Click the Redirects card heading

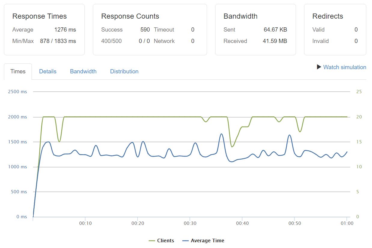(328, 16)
